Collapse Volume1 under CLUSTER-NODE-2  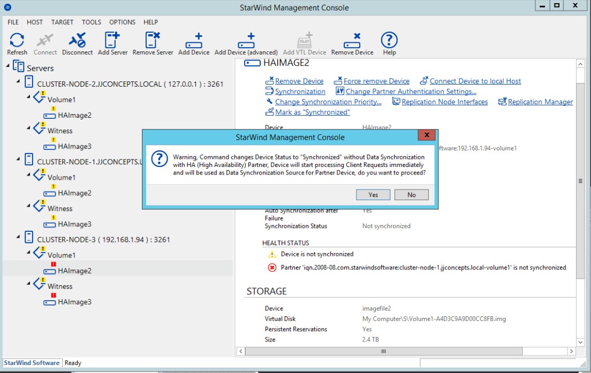click(x=29, y=96)
